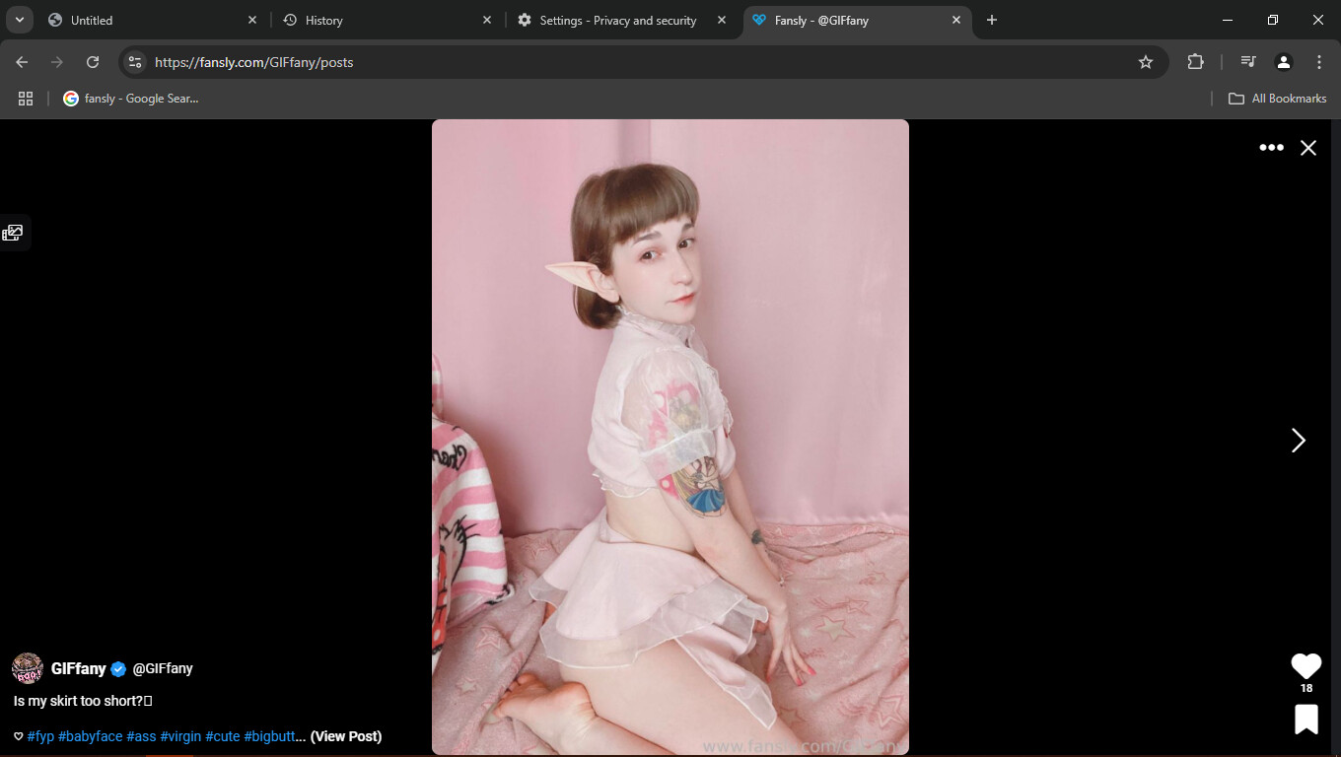Switch to Settings - Privacy and security tab

617,20
